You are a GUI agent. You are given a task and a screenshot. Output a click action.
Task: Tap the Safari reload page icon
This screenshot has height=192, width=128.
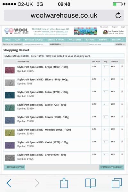118,15
